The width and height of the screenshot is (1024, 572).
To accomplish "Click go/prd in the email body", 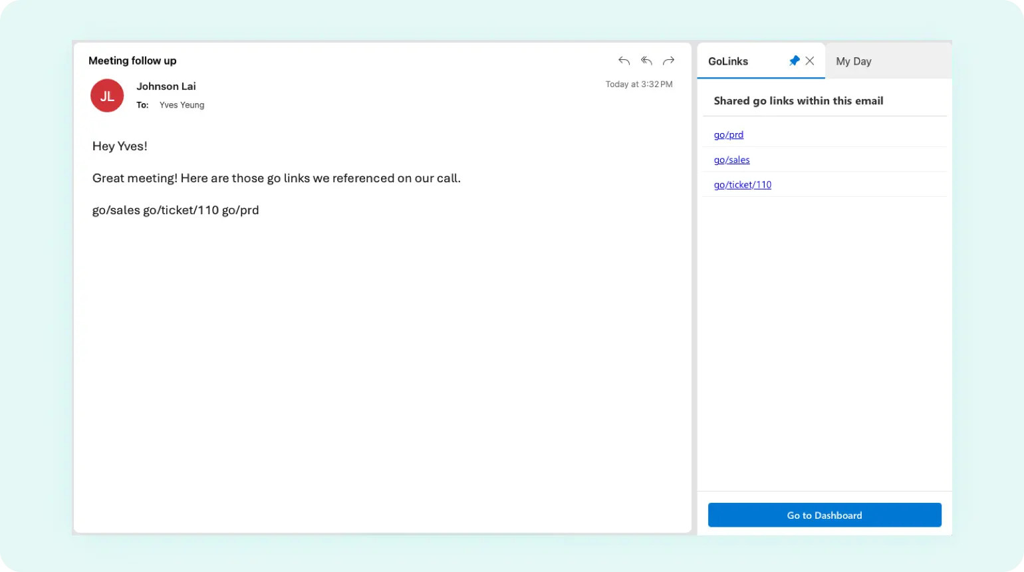I will coord(241,210).
